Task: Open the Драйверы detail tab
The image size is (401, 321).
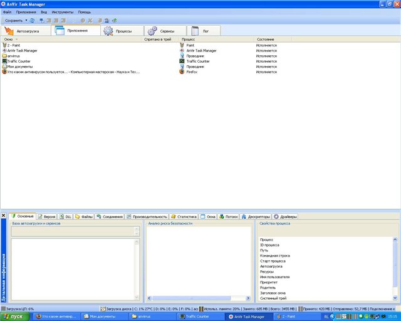Action: point(285,216)
